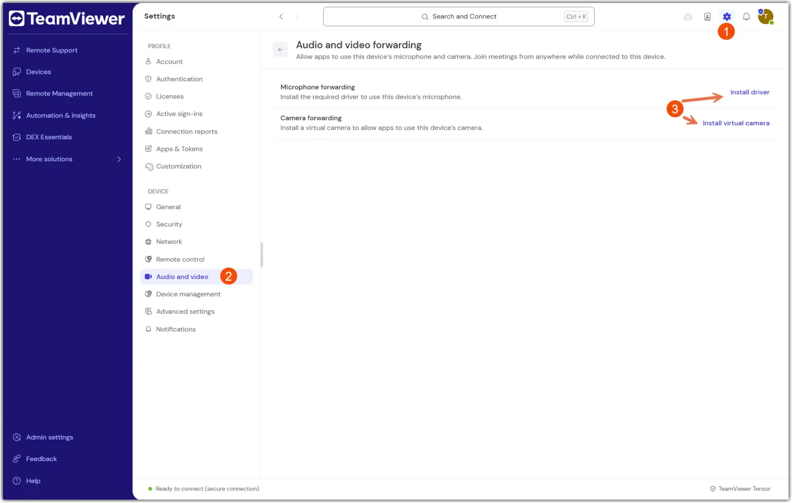Click the back arrow beside Audio and video forwarding

(280, 49)
